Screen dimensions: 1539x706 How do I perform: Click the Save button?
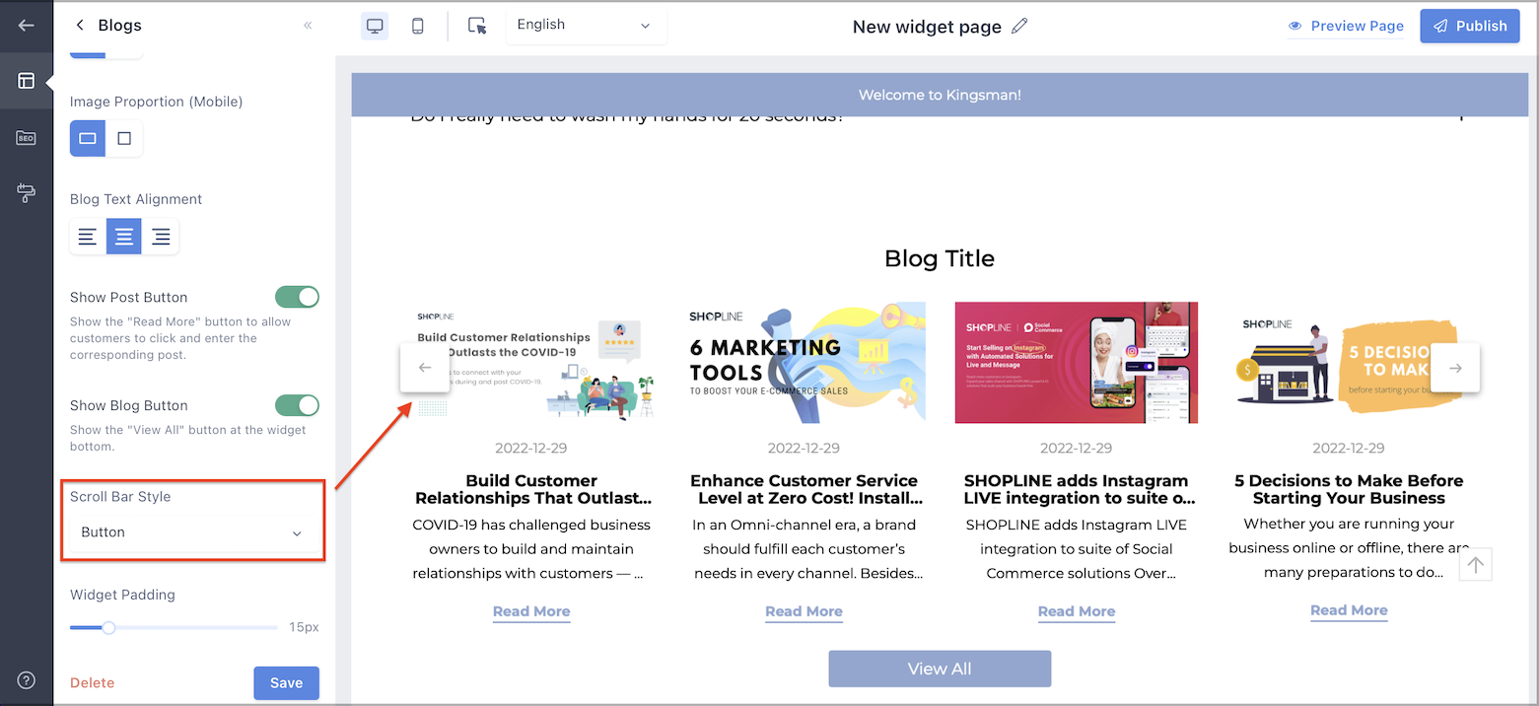pyautogui.click(x=286, y=683)
